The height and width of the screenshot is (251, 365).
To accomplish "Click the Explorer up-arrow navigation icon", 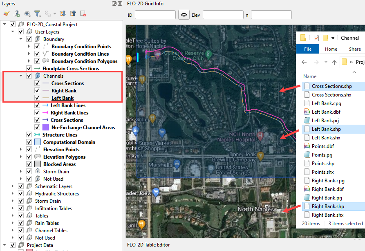I will 334,62.
